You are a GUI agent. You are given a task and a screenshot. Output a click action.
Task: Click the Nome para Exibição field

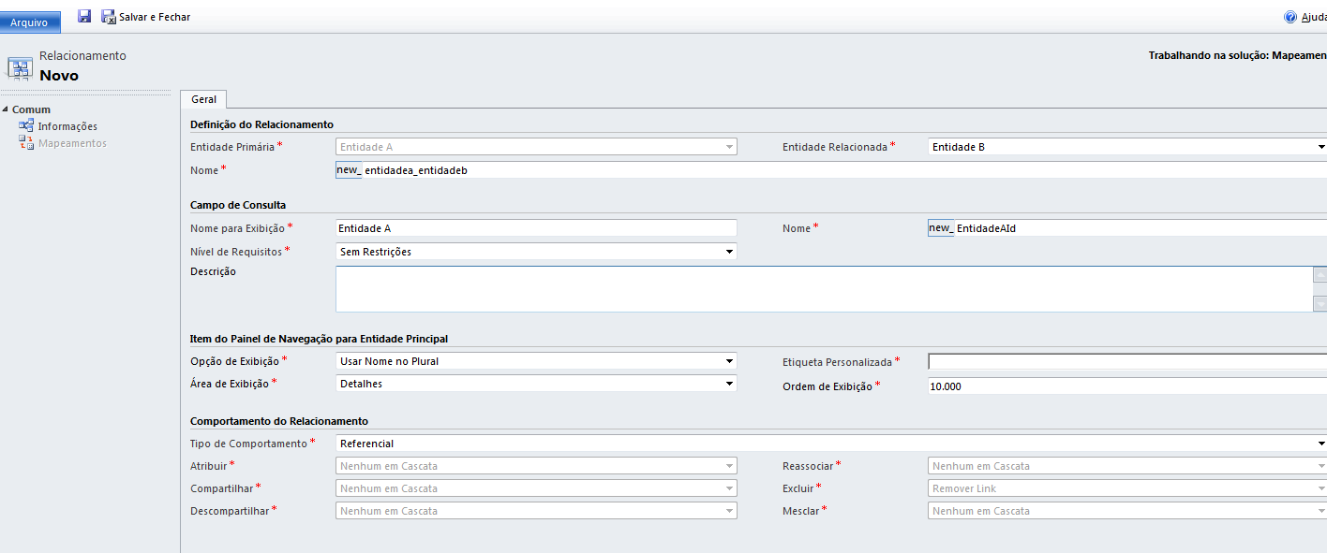(x=536, y=228)
